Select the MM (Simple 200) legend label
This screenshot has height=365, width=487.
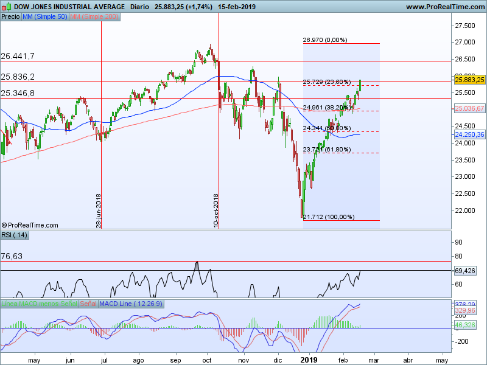[94, 17]
